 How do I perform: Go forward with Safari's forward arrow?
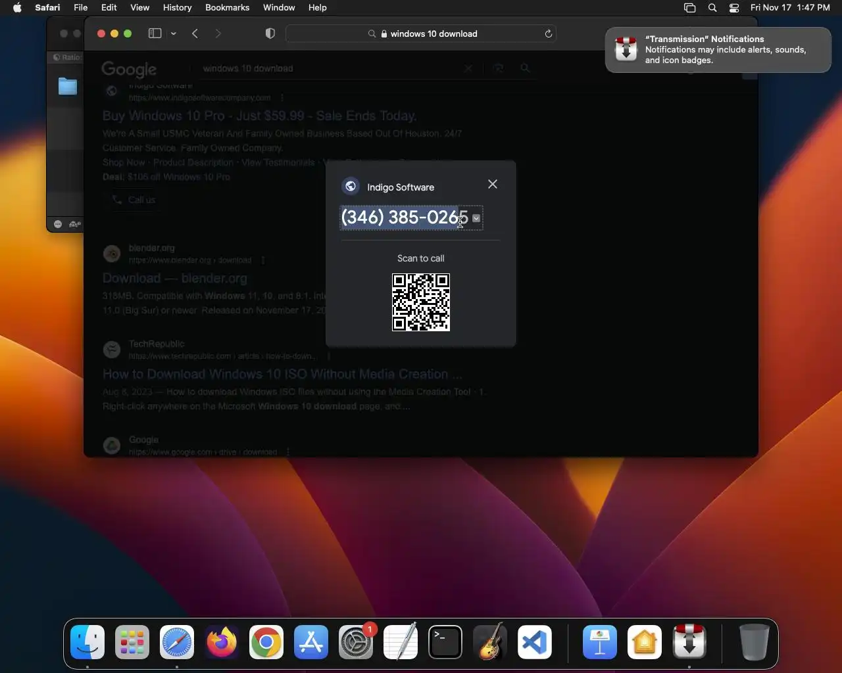218,34
